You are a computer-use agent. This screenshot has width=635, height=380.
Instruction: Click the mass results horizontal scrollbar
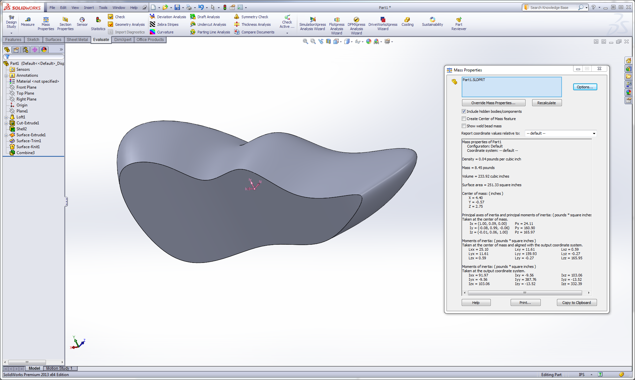(525, 293)
